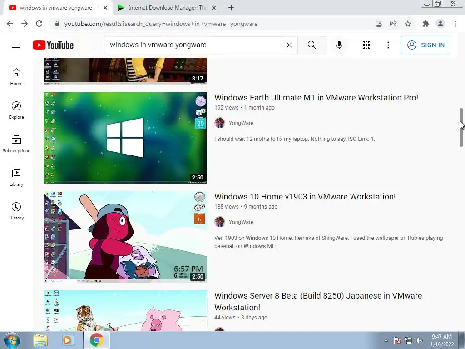This screenshot has height=349, width=465.
Task: Open Windows Explorer from the taskbar
Action: pyautogui.click(x=40, y=340)
